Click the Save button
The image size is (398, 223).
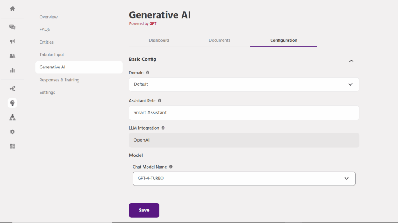tap(144, 210)
